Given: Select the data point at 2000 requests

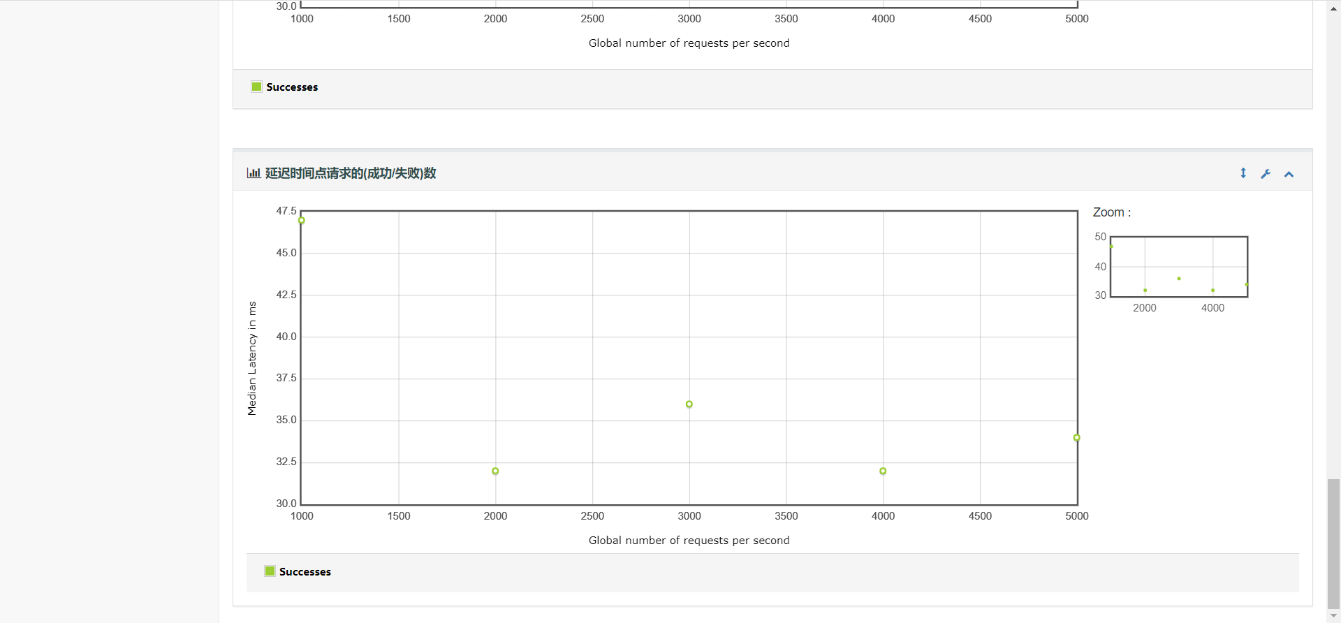Looking at the screenshot, I should [x=495, y=471].
